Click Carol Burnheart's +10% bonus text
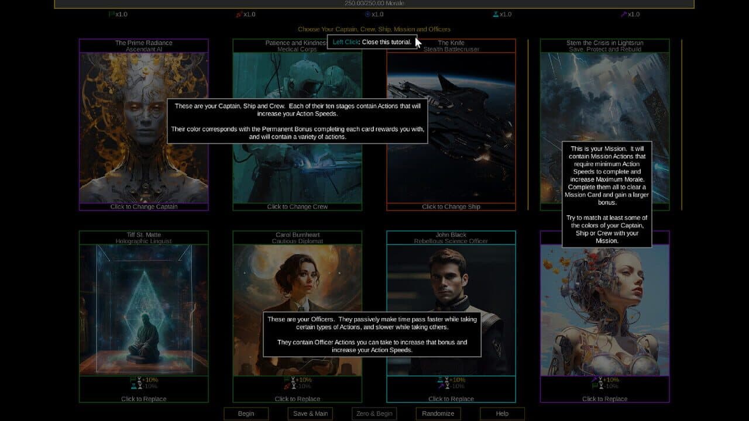Image resolution: width=749 pixels, height=421 pixels. (x=303, y=379)
